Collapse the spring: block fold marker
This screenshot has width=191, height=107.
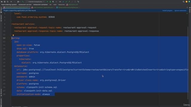tap(11, 38)
